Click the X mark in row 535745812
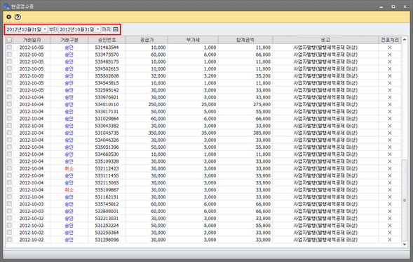Viewport: 413px width, 262px height. point(390,204)
